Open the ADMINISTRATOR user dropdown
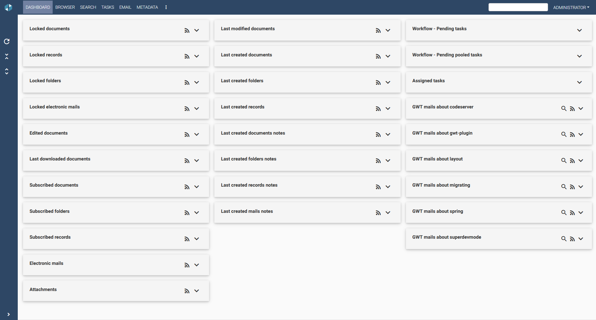596x320 pixels. (x=571, y=7)
